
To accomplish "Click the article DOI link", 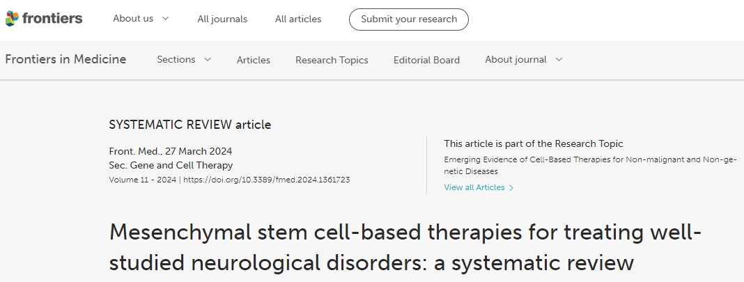I will 266,180.
